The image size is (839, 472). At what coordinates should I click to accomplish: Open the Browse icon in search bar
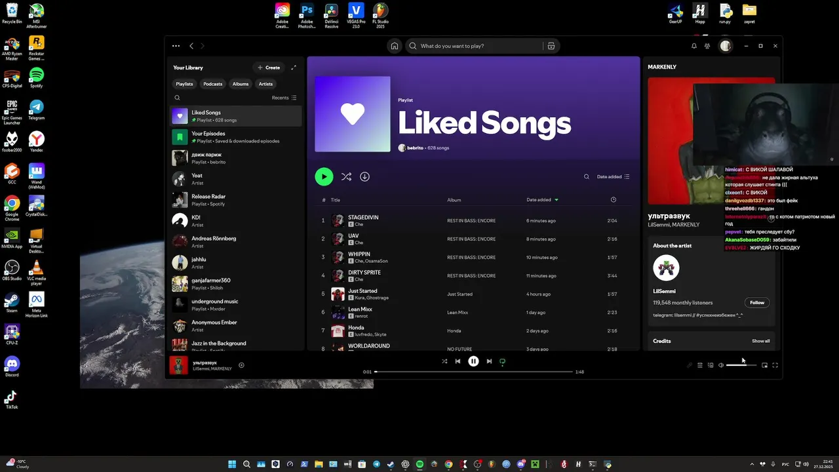551,46
